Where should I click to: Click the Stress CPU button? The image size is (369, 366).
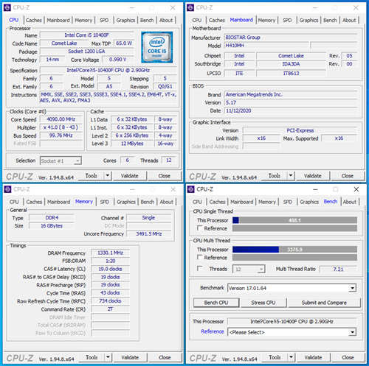click(263, 303)
